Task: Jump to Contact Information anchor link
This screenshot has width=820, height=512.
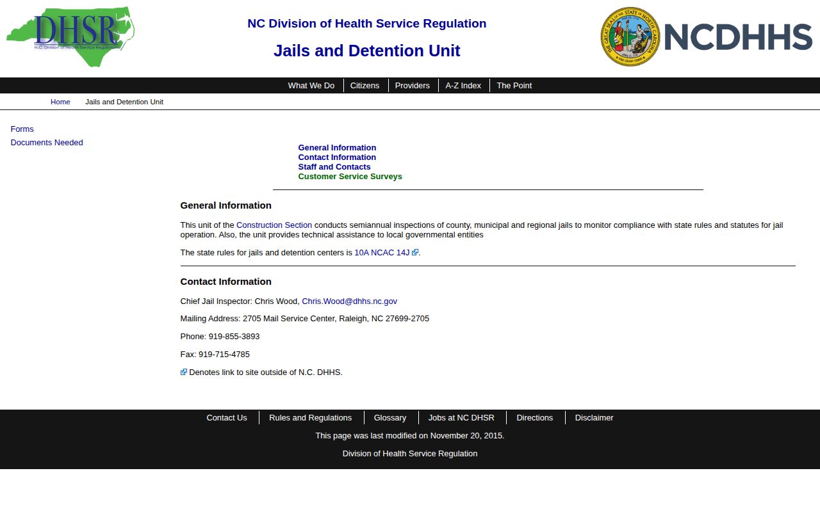Action: (337, 157)
